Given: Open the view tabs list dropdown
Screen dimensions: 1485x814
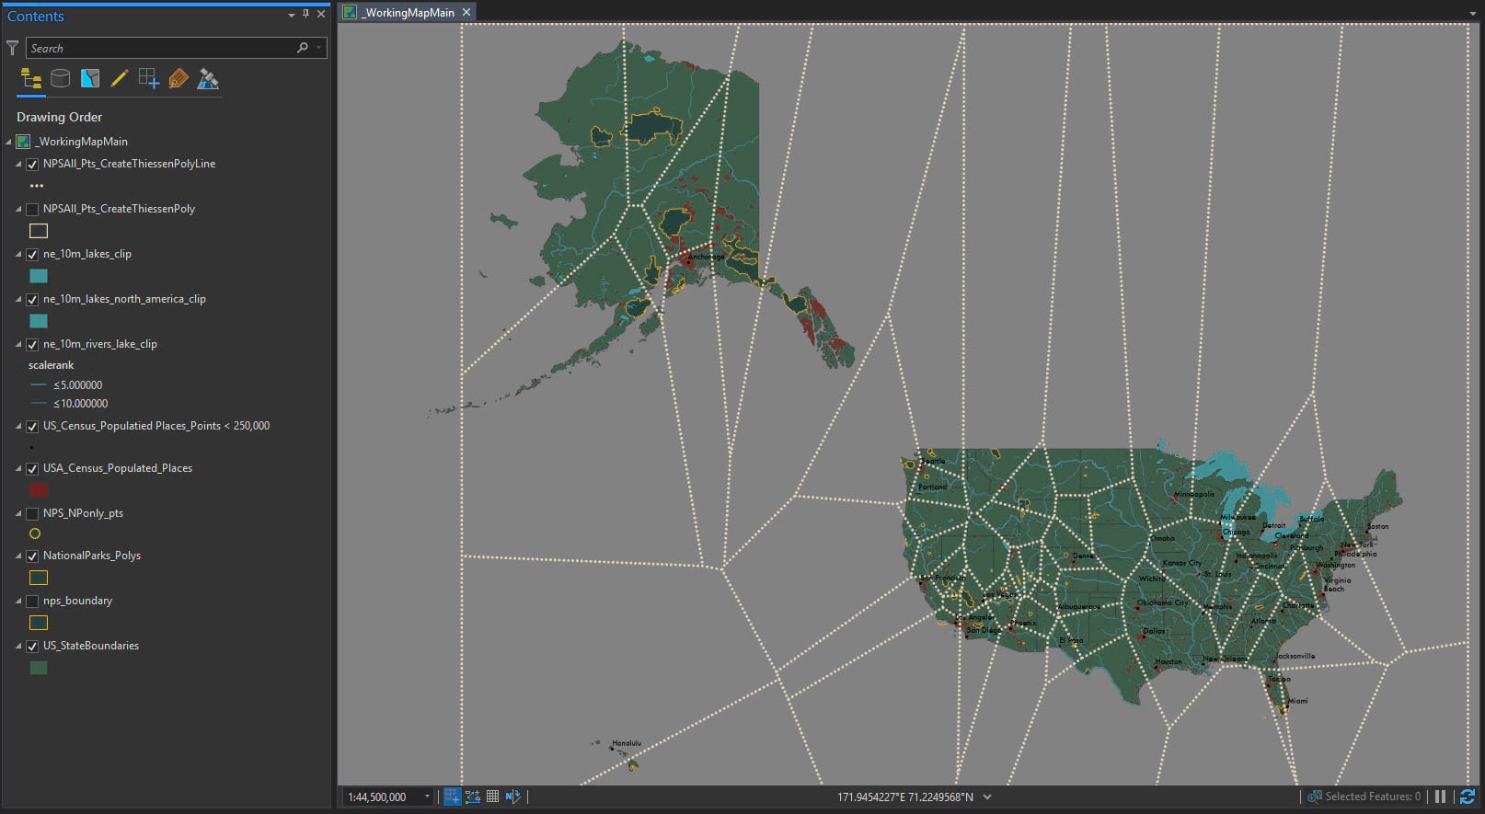Looking at the screenshot, I should pos(1474,13).
